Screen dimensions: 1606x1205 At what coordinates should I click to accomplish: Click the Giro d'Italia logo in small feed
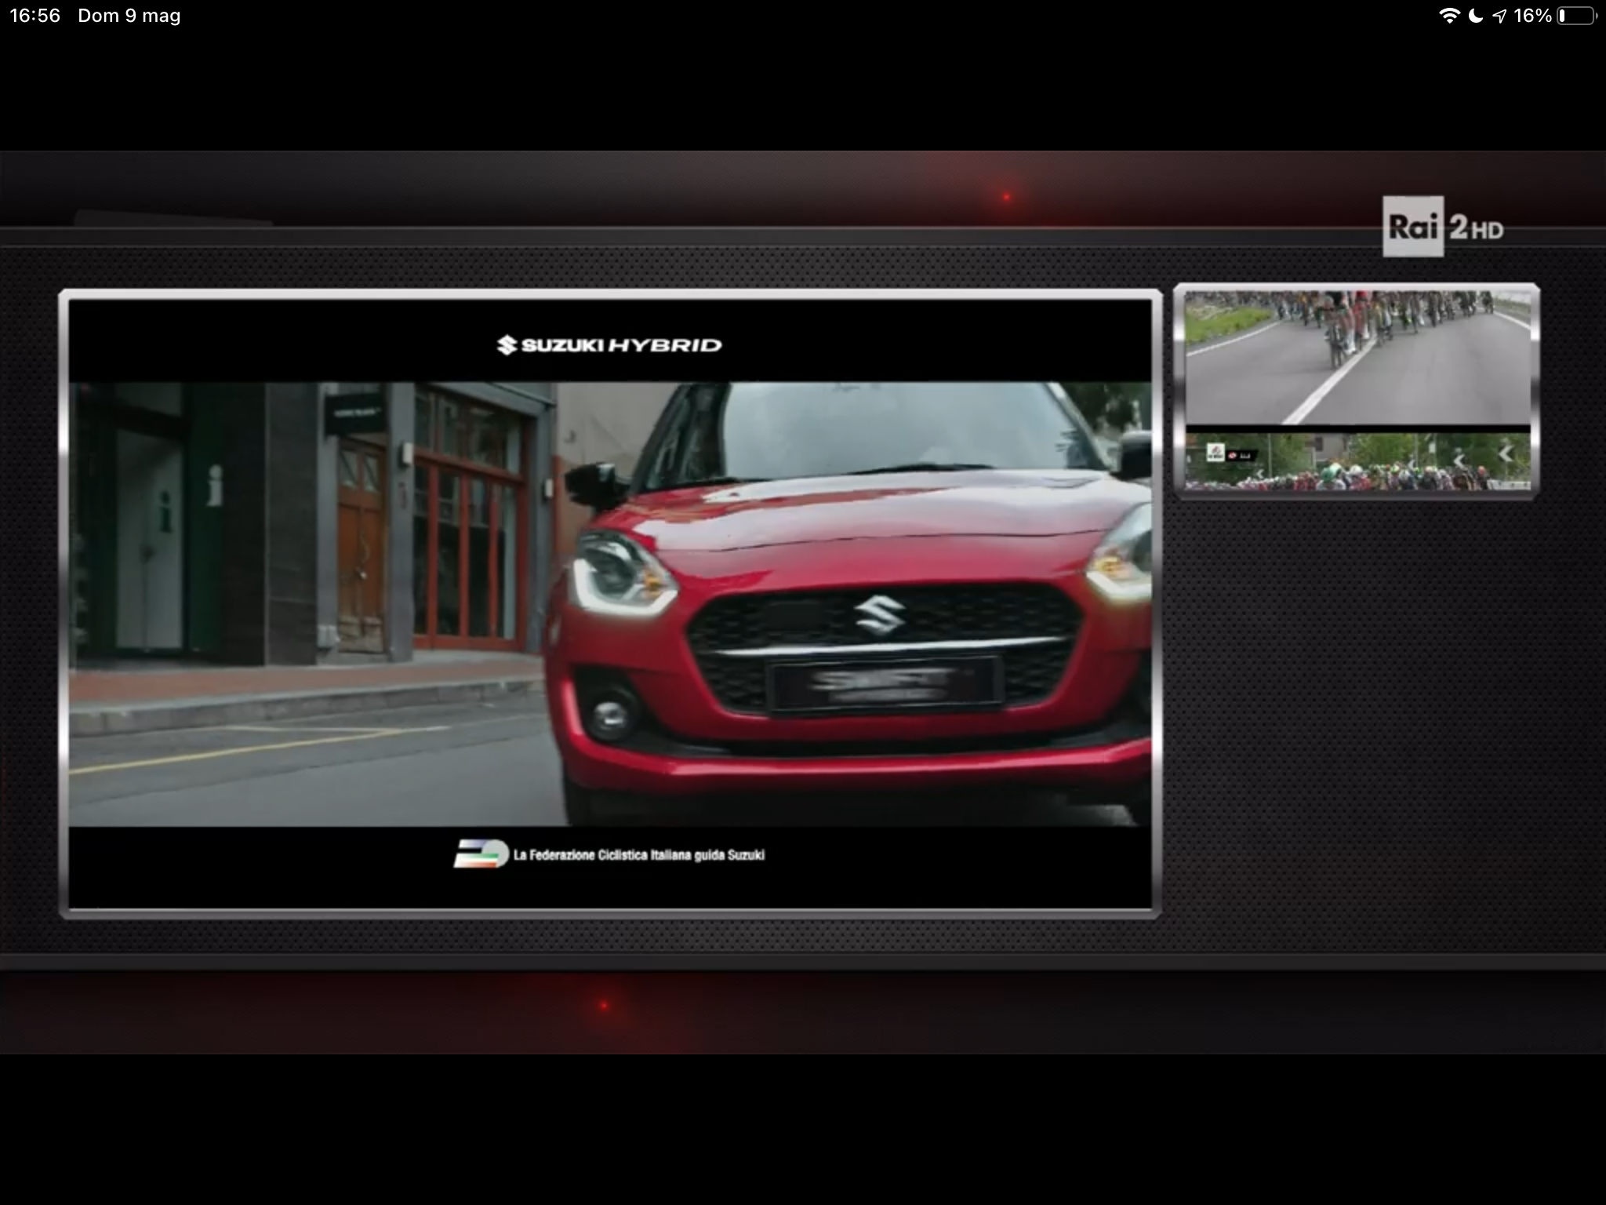click(1215, 453)
